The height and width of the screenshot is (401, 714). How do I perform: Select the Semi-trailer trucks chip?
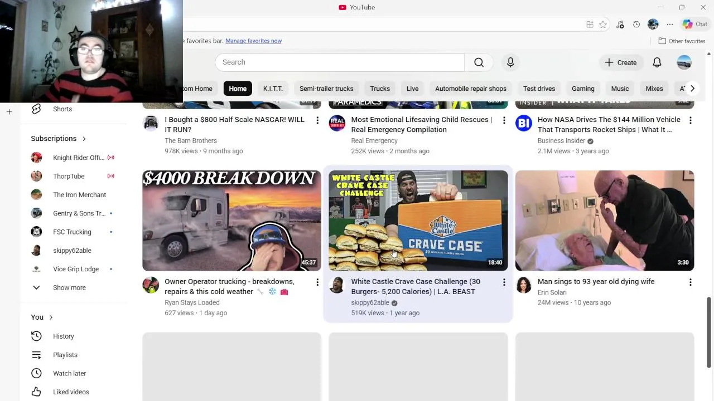point(326,89)
